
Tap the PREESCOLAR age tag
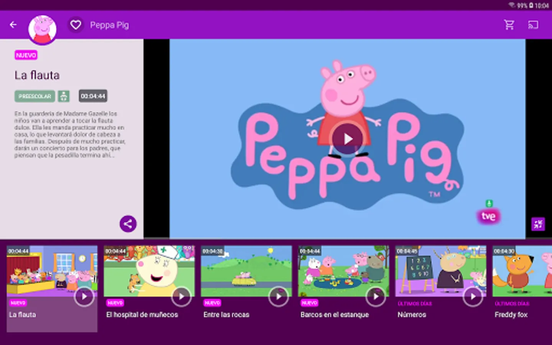tap(35, 96)
